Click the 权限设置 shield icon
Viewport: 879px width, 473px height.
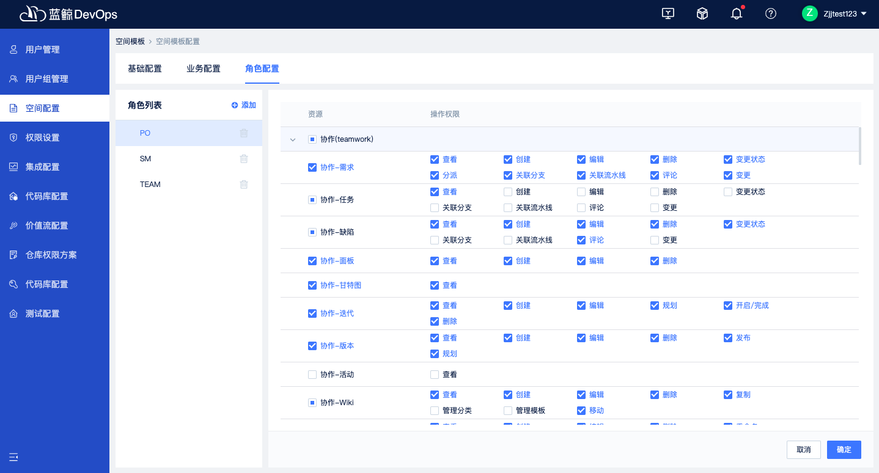pos(13,137)
